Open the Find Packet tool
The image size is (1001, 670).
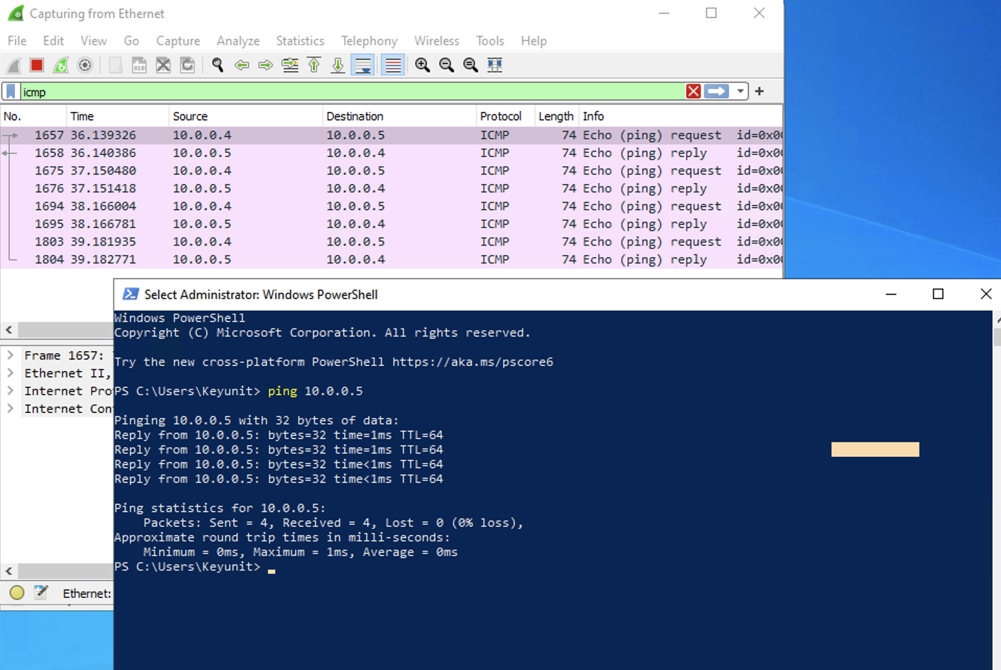coord(217,65)
